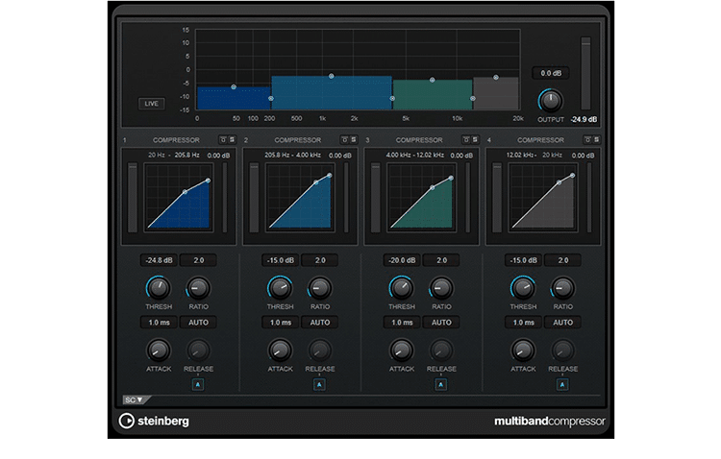Bypass band 2 compressor
This screenshot has width=721, height=459.
coord(344,139)
